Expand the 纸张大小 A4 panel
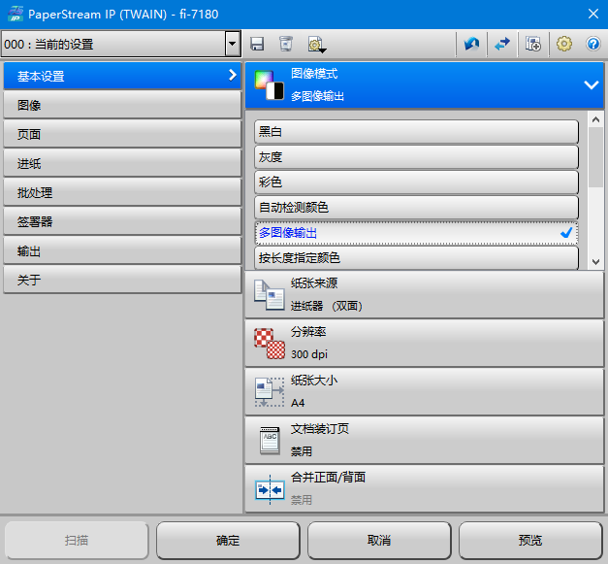 [424, 392]
